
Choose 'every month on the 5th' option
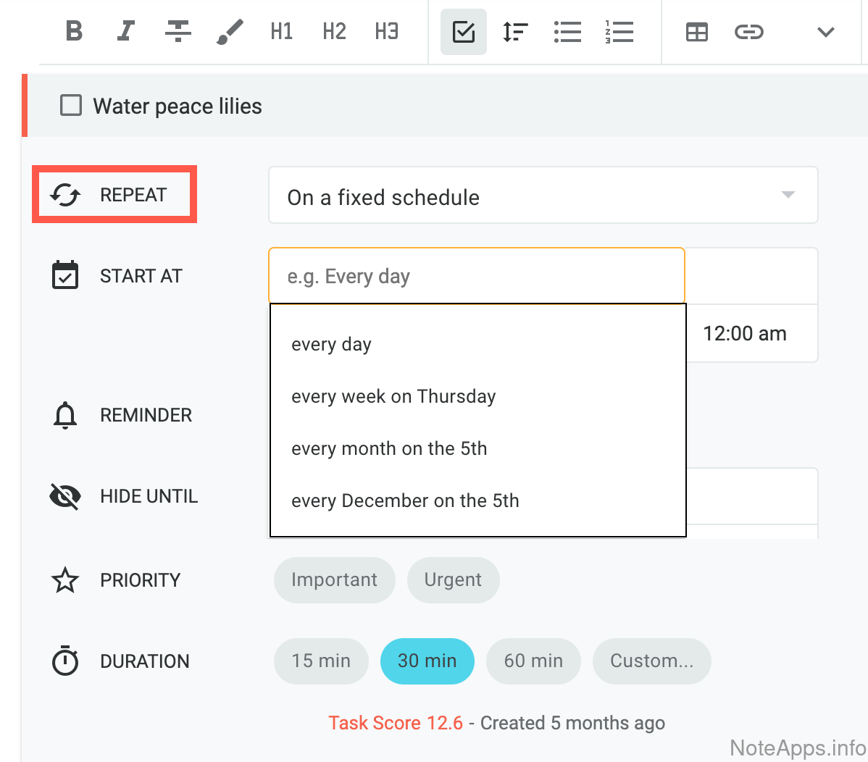tap(389, 449)
